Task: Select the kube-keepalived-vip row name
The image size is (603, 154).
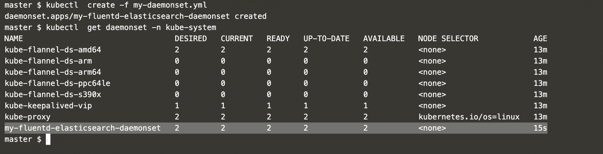Action: [x=48, y=105]
